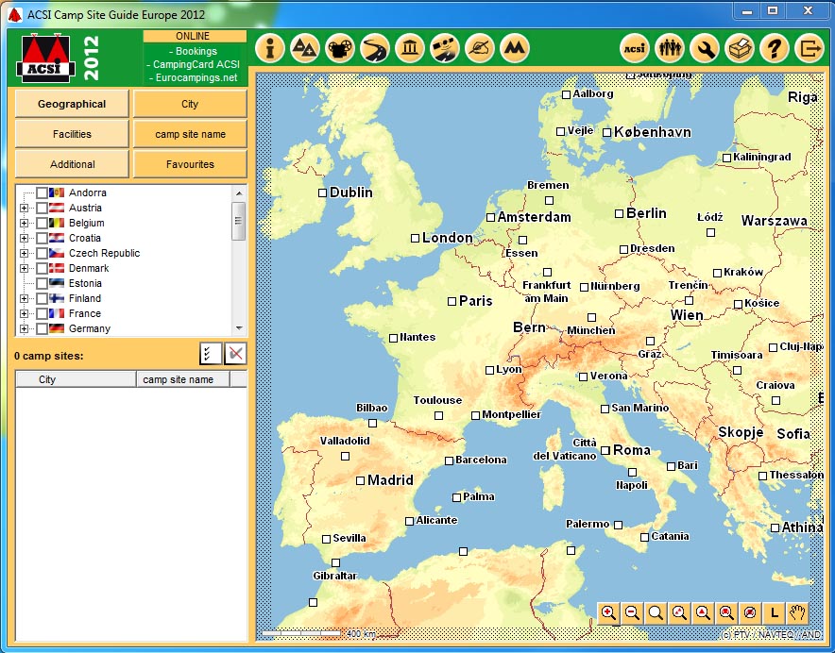Toggle the L legend map button
Viewport: 835px width, 653px height.
774,613
